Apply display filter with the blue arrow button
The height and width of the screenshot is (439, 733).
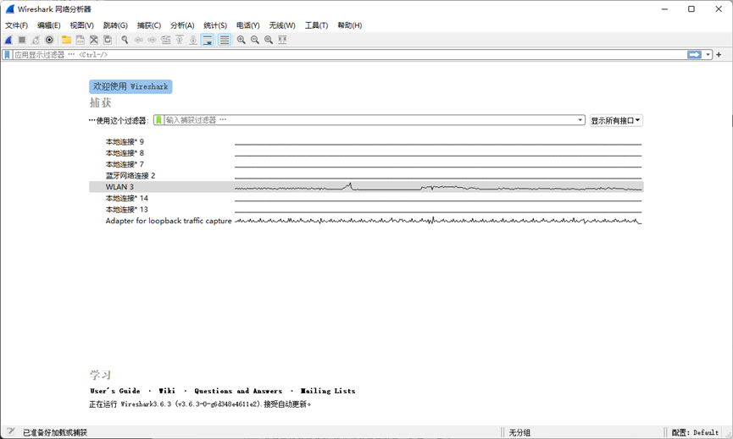[x=694, y=55]
